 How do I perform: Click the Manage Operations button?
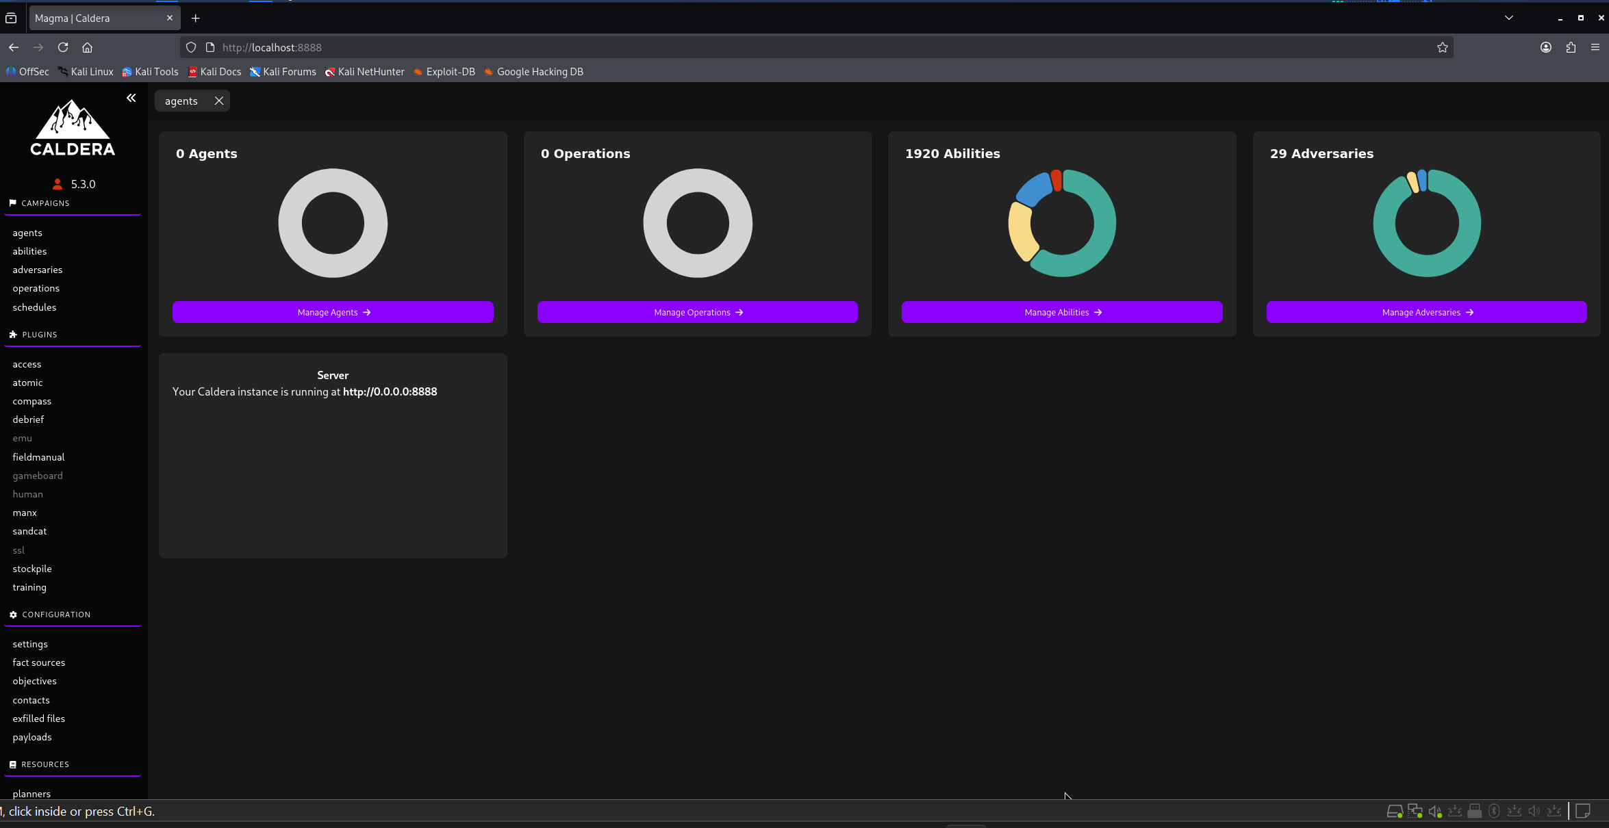(698, 312)
